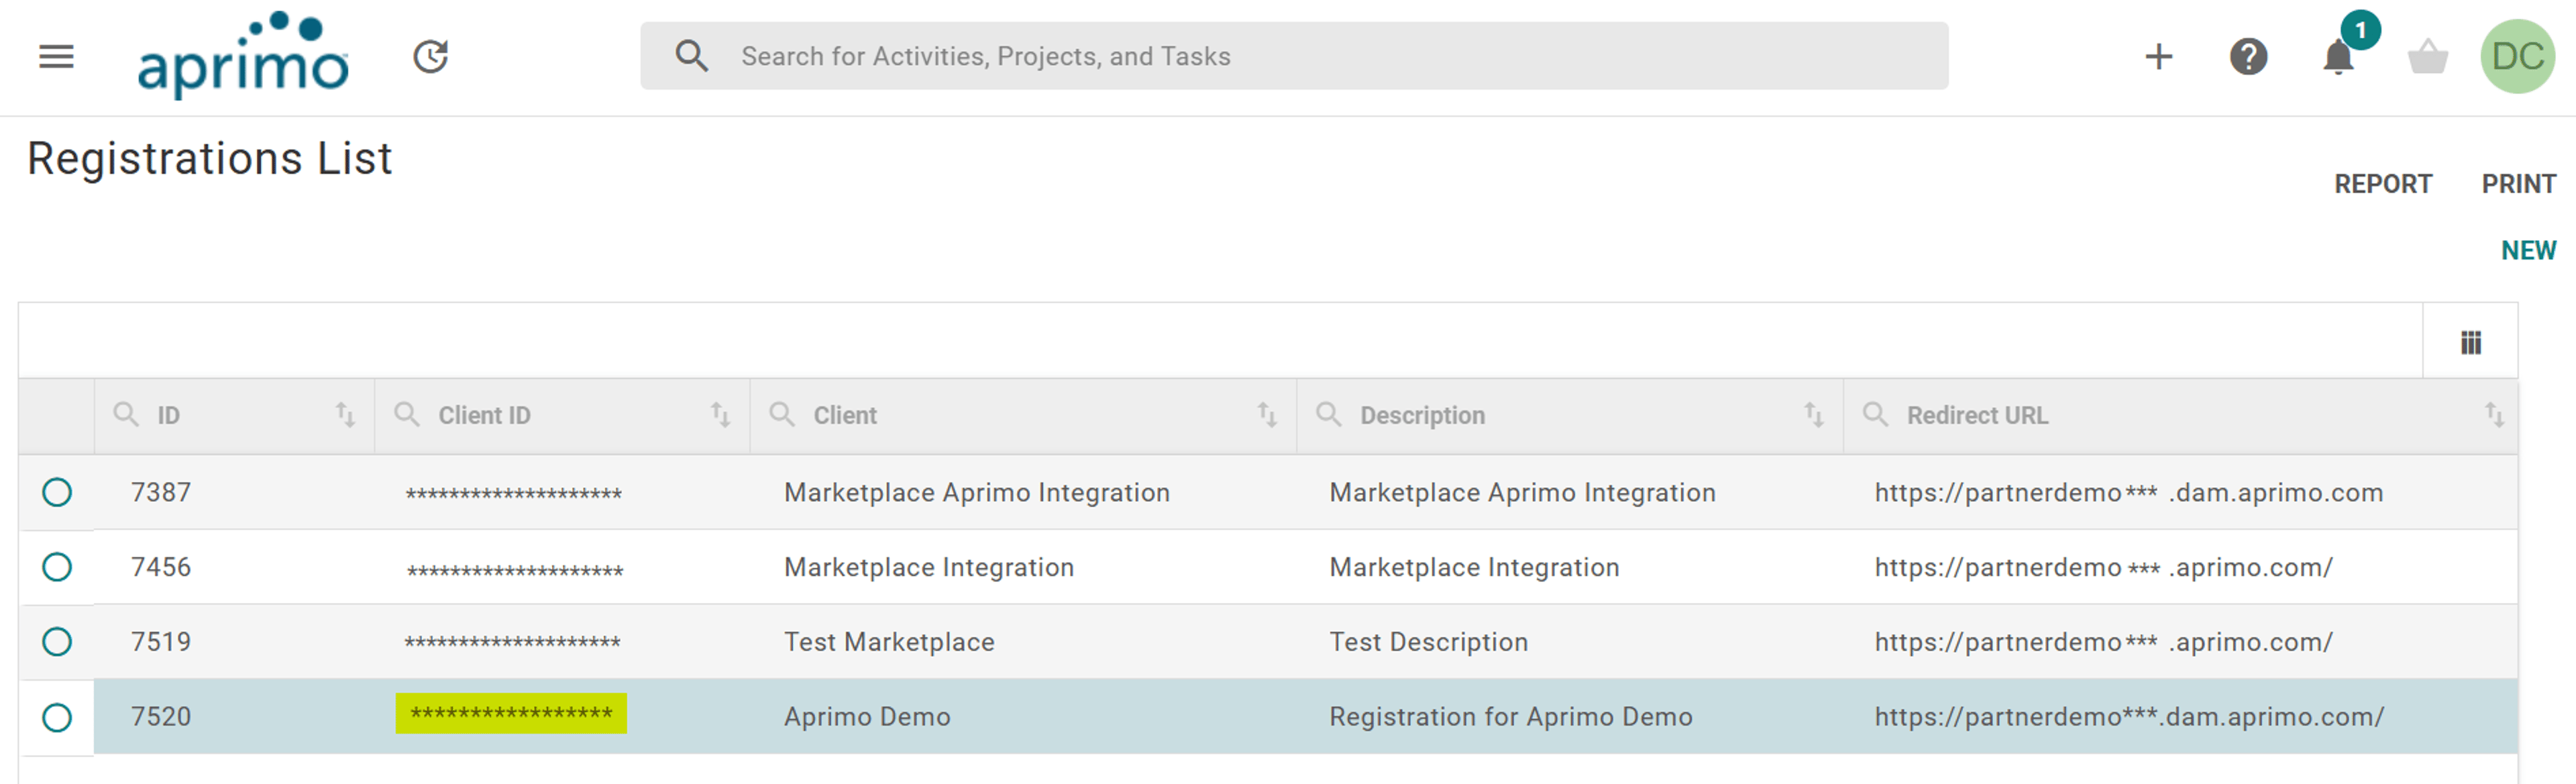
Task: Click ID cell 7456
Action: click(x=161, y=567)
